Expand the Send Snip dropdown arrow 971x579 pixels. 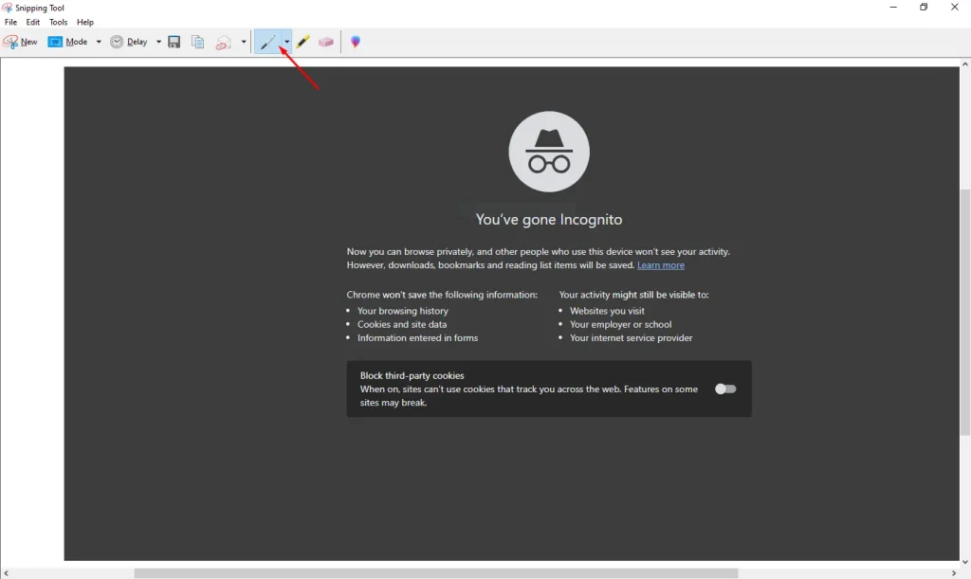click(x=244, y=42)
